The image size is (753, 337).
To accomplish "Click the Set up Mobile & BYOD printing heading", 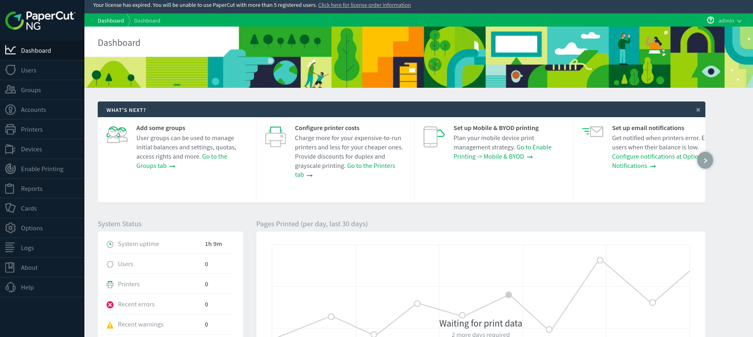I will point(496,128).
